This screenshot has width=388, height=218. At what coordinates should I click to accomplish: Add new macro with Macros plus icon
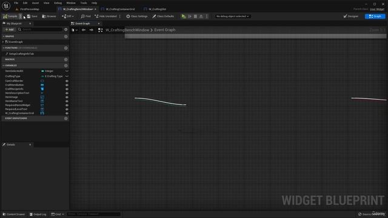tap(66, 59)
